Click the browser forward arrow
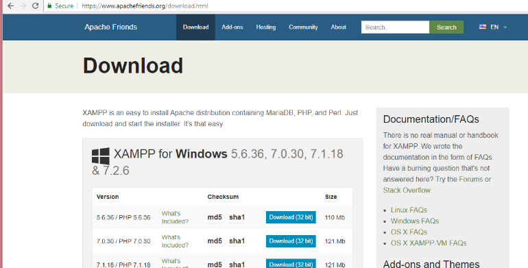This screenshot has height=268, width=528. pos(23,5)
